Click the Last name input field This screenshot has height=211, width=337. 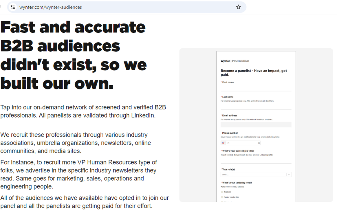pyautogui.click(x=256, y=107)
